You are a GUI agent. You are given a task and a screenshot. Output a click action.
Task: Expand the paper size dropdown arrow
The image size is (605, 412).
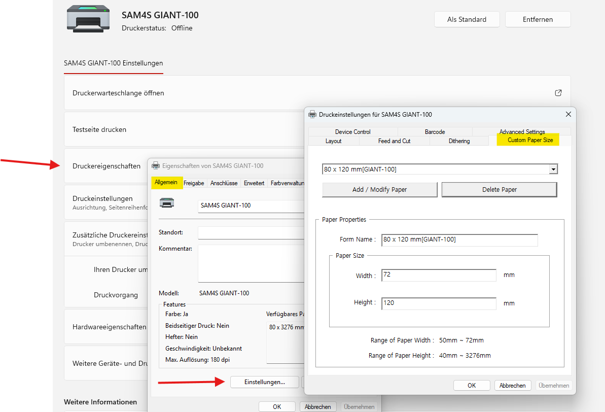553,169
